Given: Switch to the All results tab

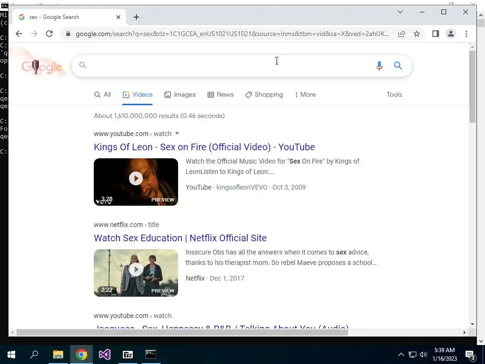Looking at the screenshot, I should click(x=102, y=95).
